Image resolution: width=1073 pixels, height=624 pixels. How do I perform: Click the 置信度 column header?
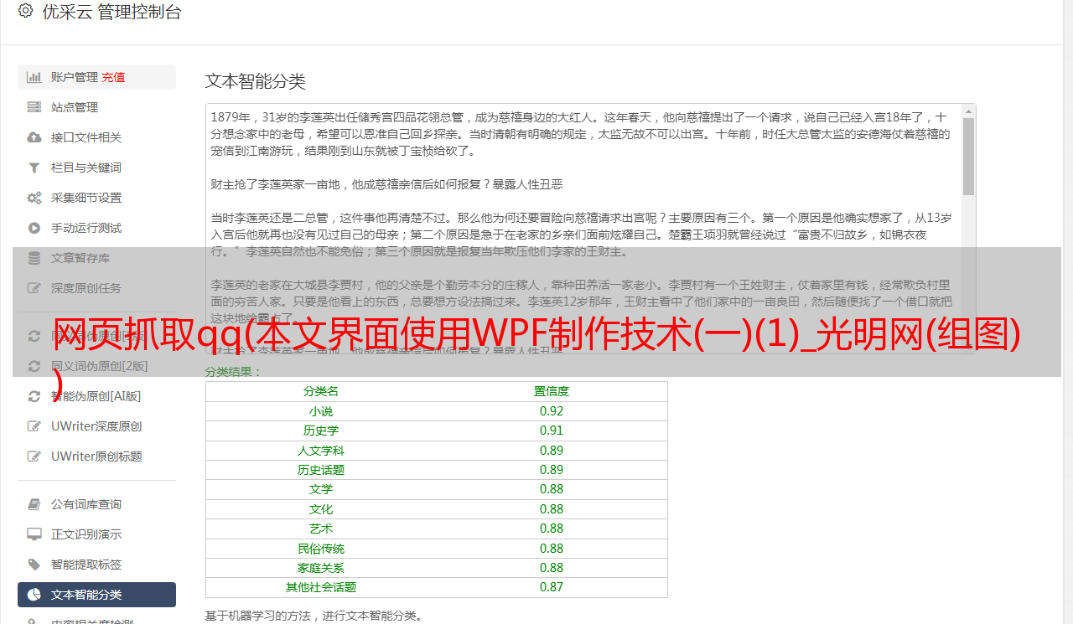pos(552,391)
